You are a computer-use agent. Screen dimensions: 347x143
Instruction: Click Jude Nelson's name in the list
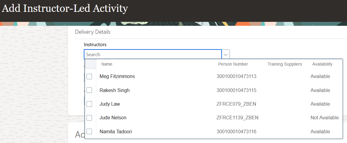[113, 117]
